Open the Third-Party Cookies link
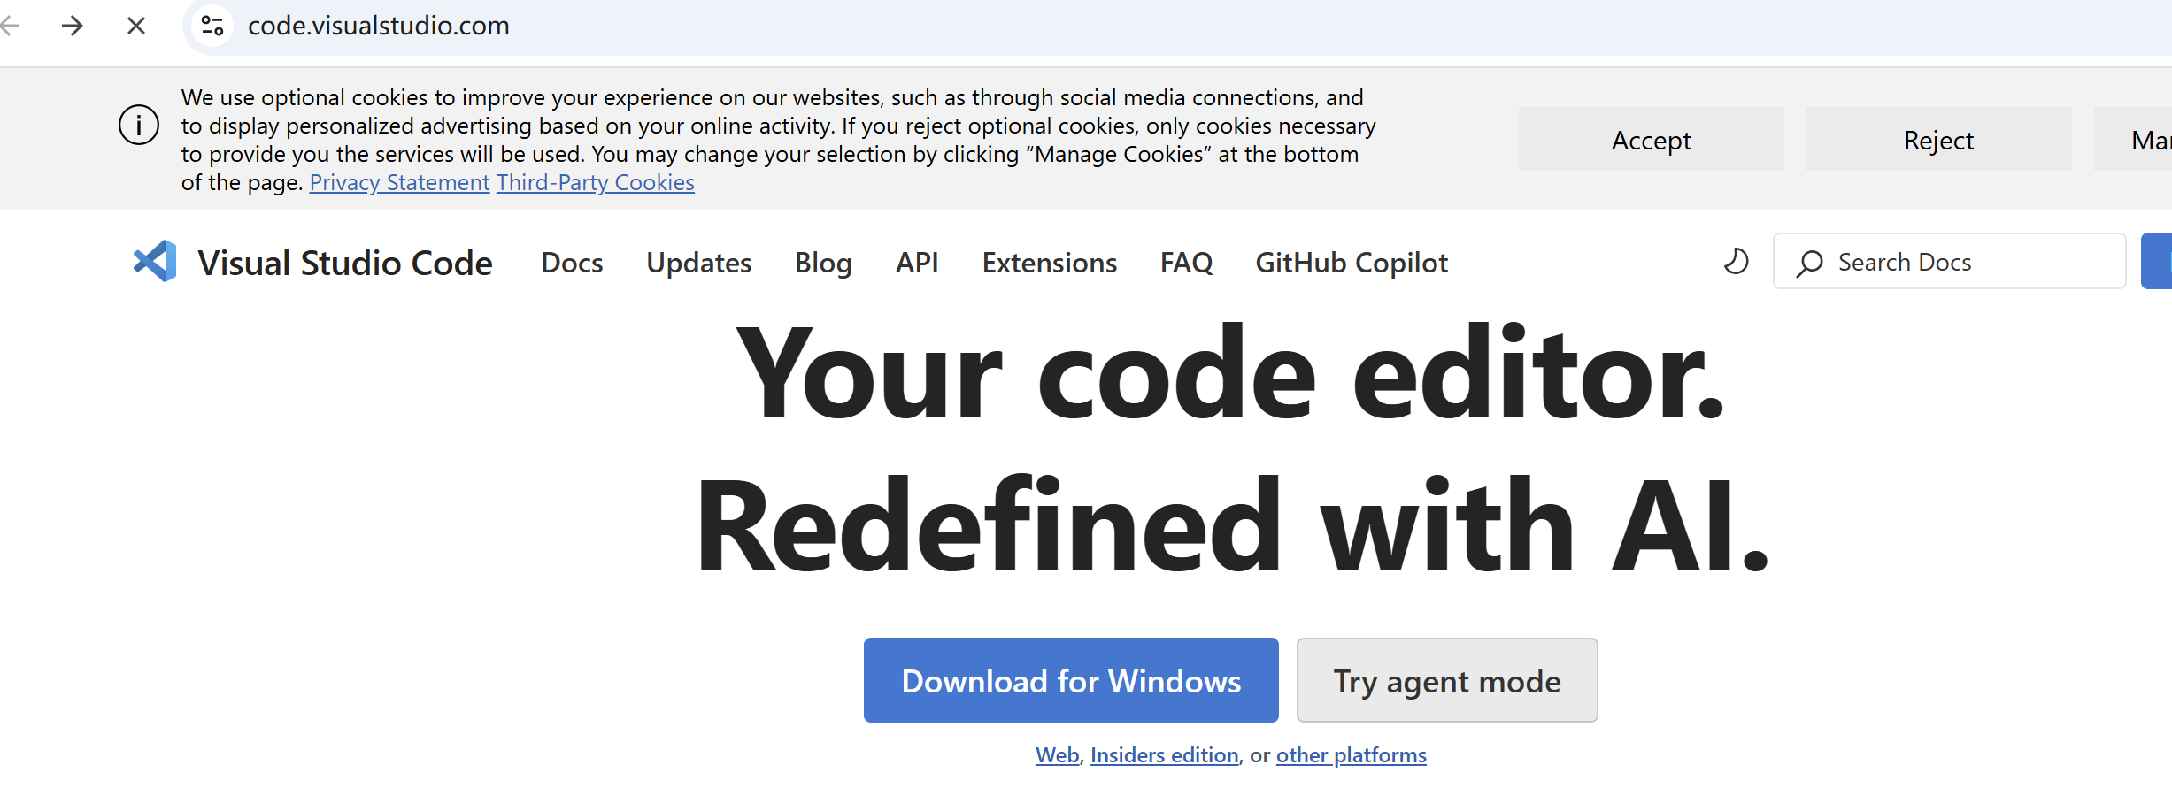Viewport: 2172px width, 788px height. [596, 182]
